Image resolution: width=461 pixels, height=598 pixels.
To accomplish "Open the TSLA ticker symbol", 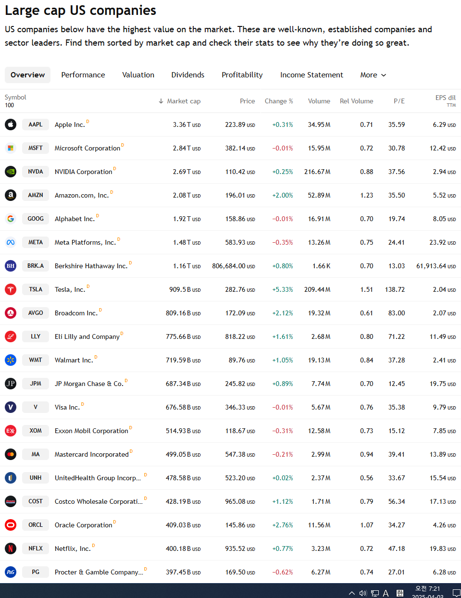I will pos(36,289).
